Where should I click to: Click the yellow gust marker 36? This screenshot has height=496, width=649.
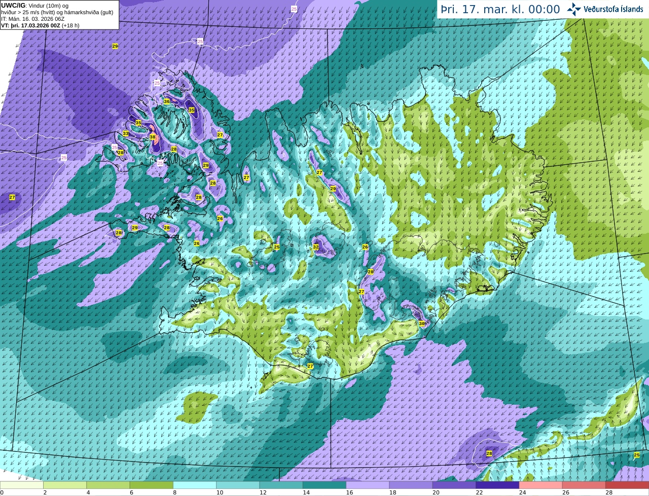pos(167,101)
